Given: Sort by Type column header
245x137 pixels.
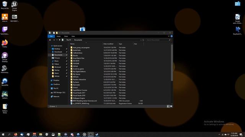Looking at the screenshot, I should [x=126, y=44].
